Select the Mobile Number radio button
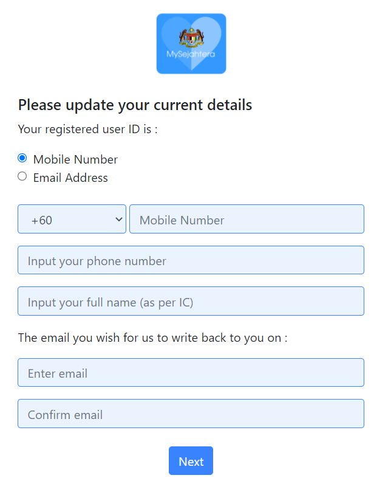The height and width of the screenshot is (478, 371). coord(22,158)
